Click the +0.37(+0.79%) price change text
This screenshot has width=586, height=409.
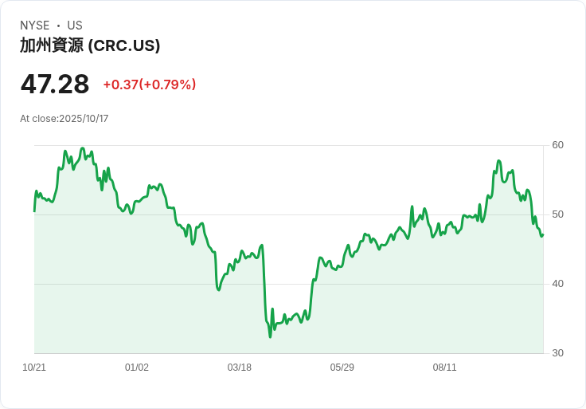pos(150,85)
